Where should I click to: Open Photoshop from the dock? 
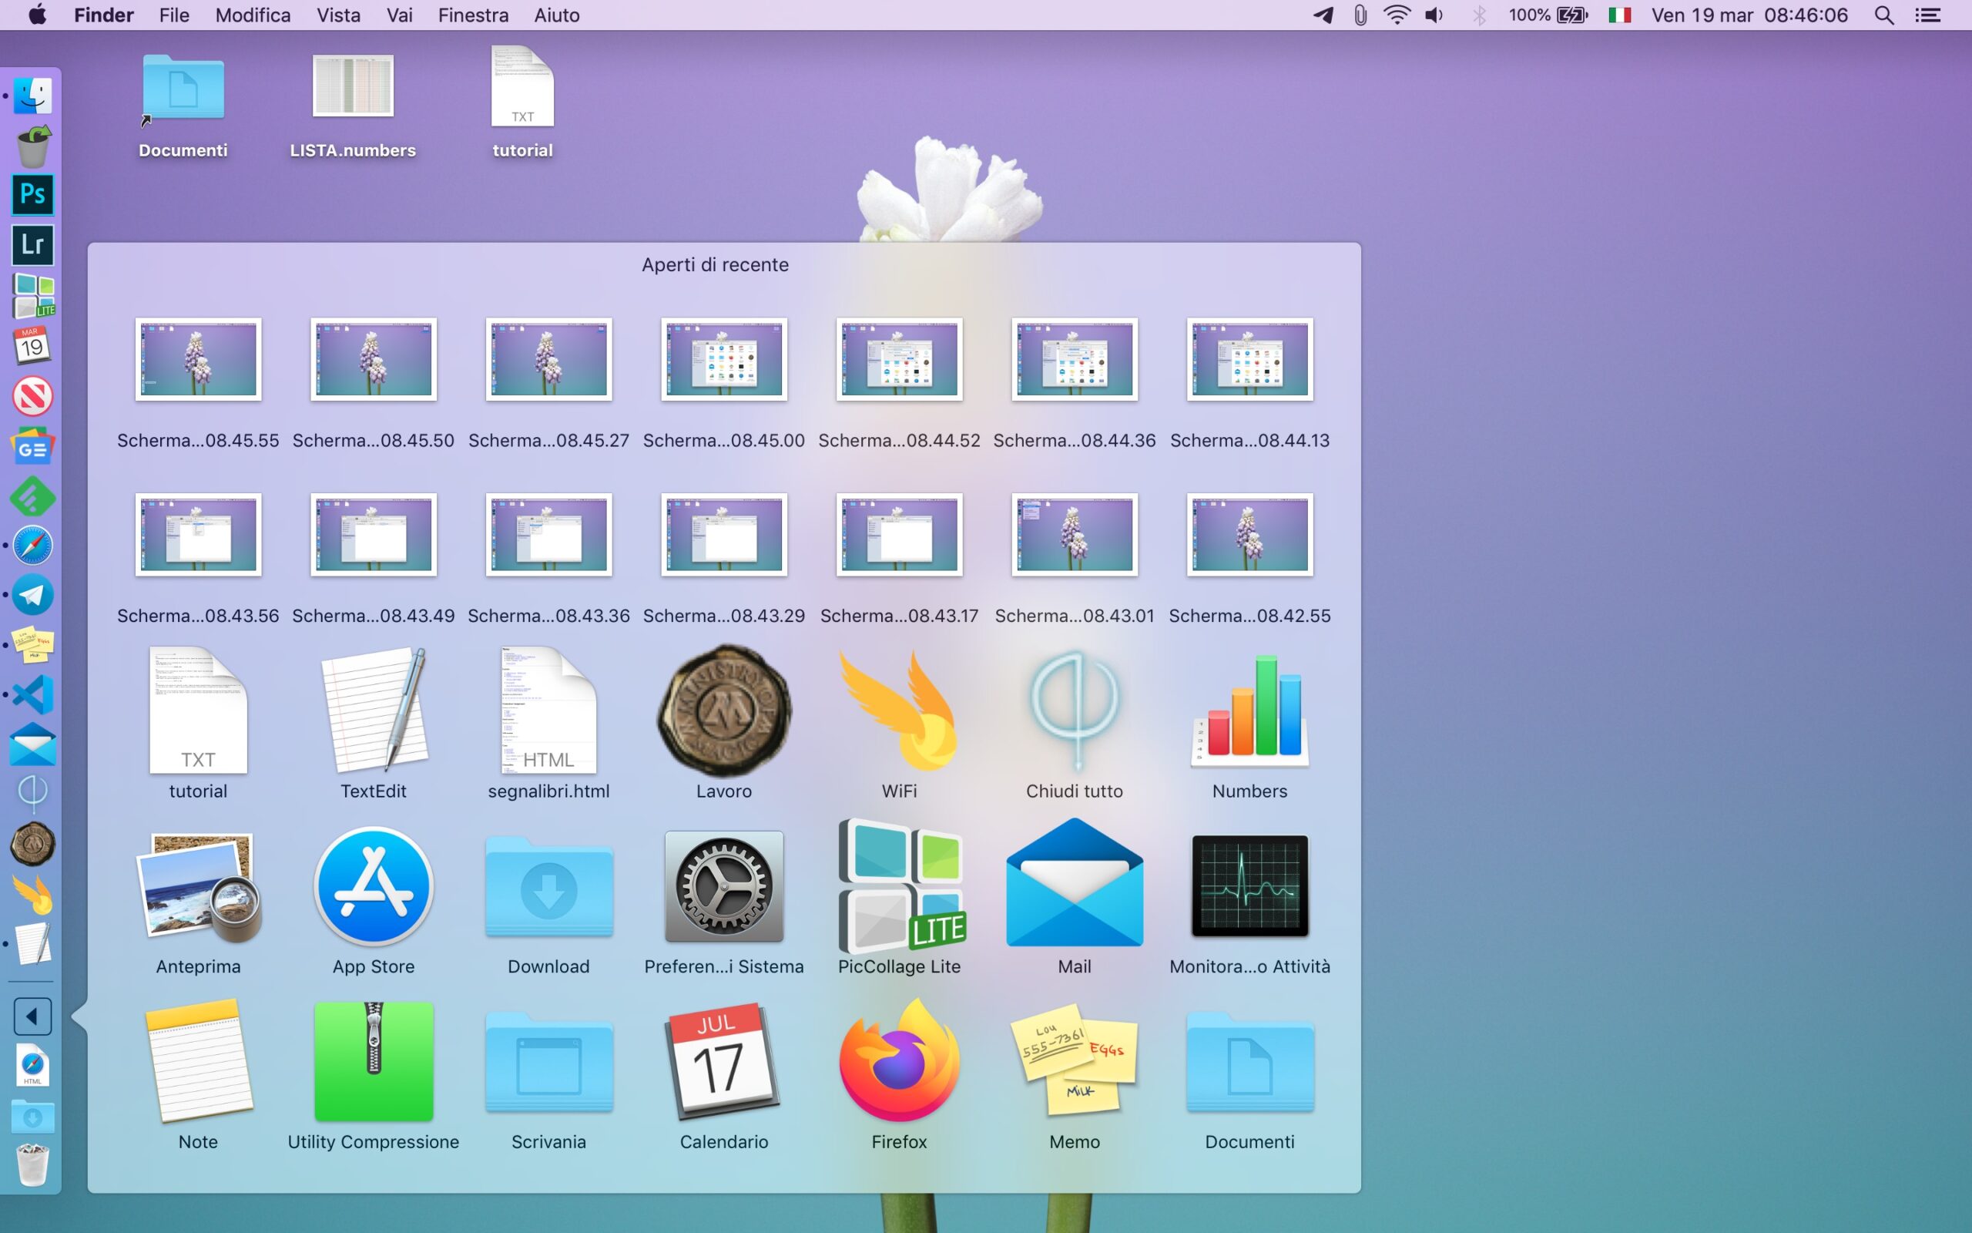[x=32, y=194]
